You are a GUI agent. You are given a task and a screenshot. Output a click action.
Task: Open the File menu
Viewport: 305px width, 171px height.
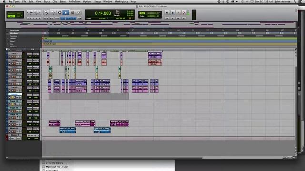24,2
